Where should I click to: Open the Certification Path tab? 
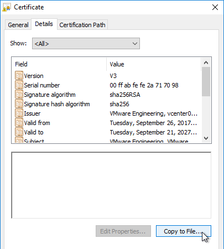point(82,25)
